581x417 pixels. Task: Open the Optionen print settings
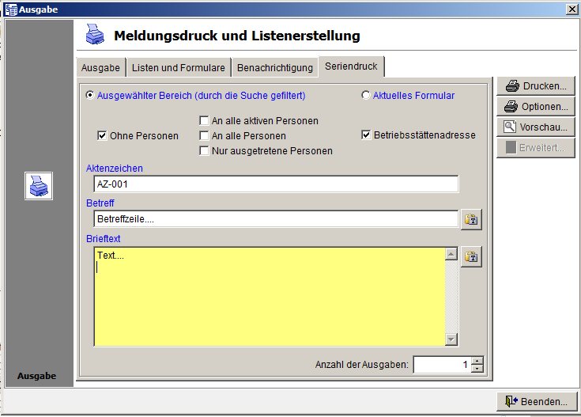pyautogui.click(x=536, y=107)
